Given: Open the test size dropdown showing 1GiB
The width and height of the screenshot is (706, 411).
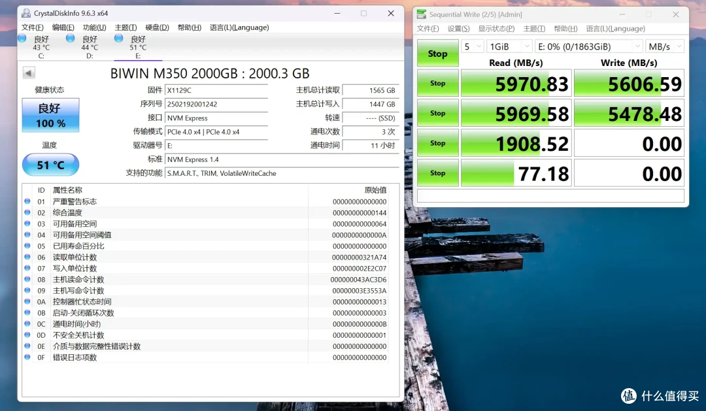Looking at the screenshot, I should coord(509,46).
